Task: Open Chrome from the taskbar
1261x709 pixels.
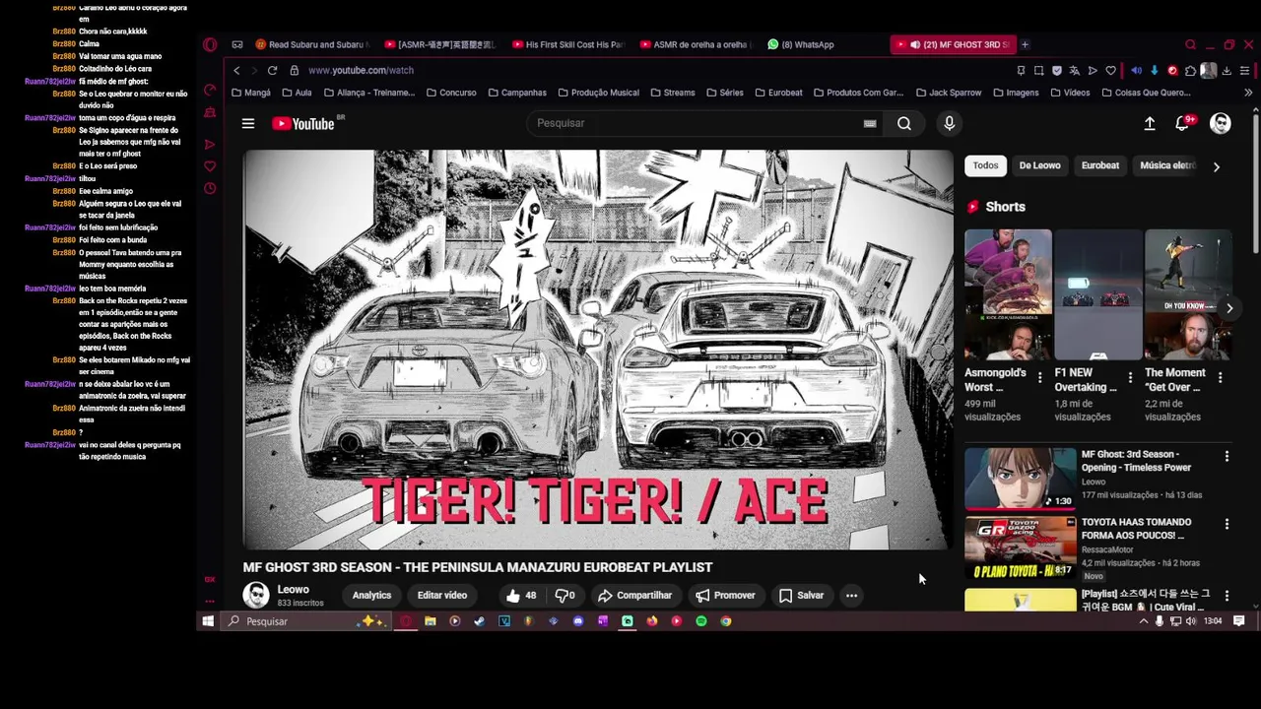Action: 726,621
